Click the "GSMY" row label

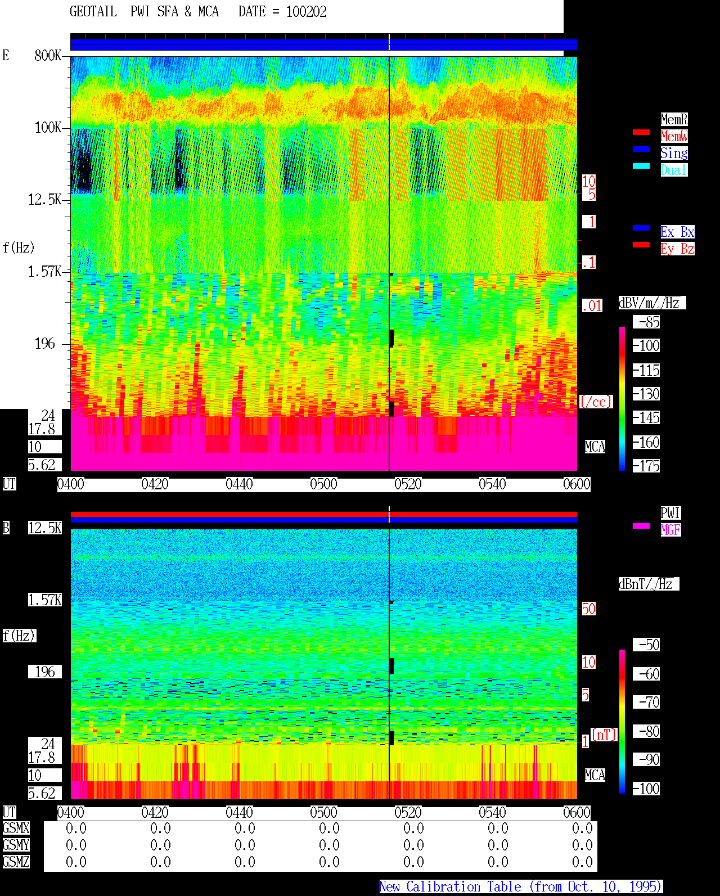(16, 845)
